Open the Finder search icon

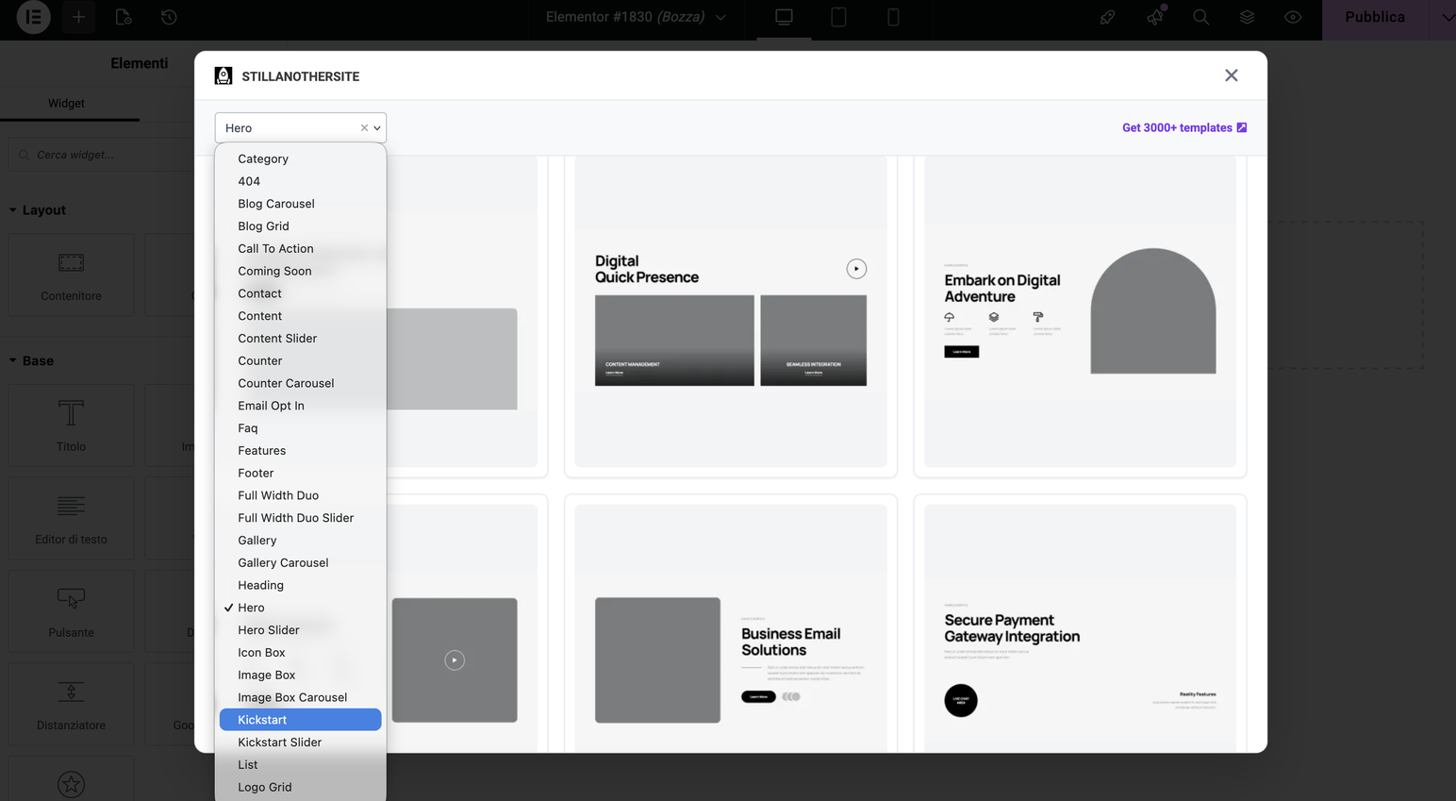tap(1200, 17)
